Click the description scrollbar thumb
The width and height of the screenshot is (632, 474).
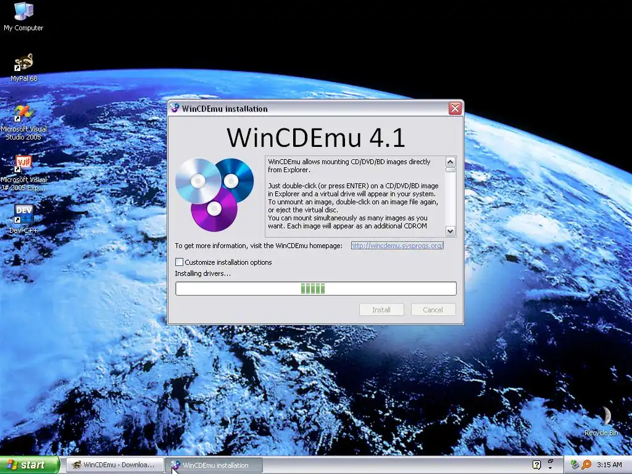(x=450, y=170)
